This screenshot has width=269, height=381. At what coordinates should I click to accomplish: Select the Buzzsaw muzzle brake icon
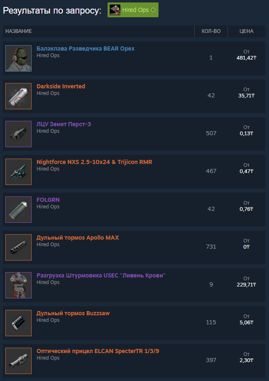click(x=18, y=323)
